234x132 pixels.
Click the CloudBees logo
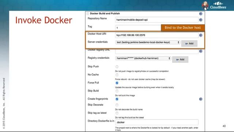point(218,5)
